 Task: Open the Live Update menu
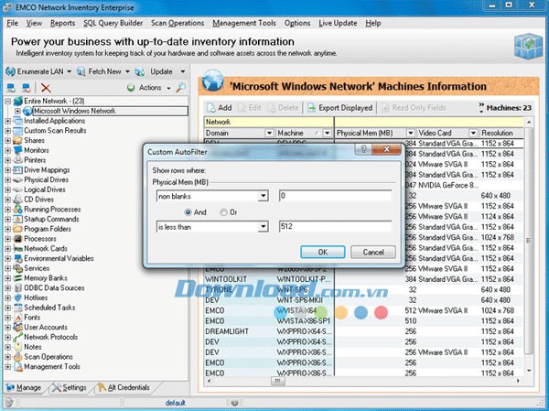(338, 24)
